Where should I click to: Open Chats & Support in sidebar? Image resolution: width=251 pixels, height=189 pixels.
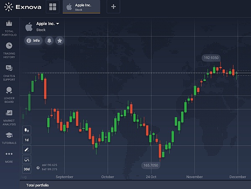(9, 73)
